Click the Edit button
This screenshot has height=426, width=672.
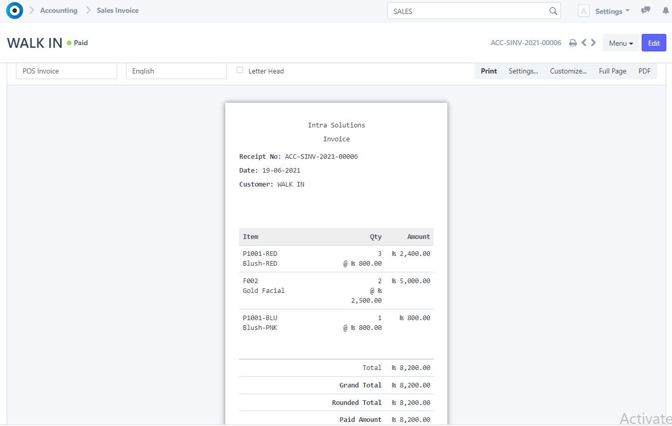click(653, 43)
